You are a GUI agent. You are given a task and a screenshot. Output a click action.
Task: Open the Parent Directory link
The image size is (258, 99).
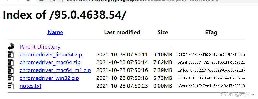point(40,47)
